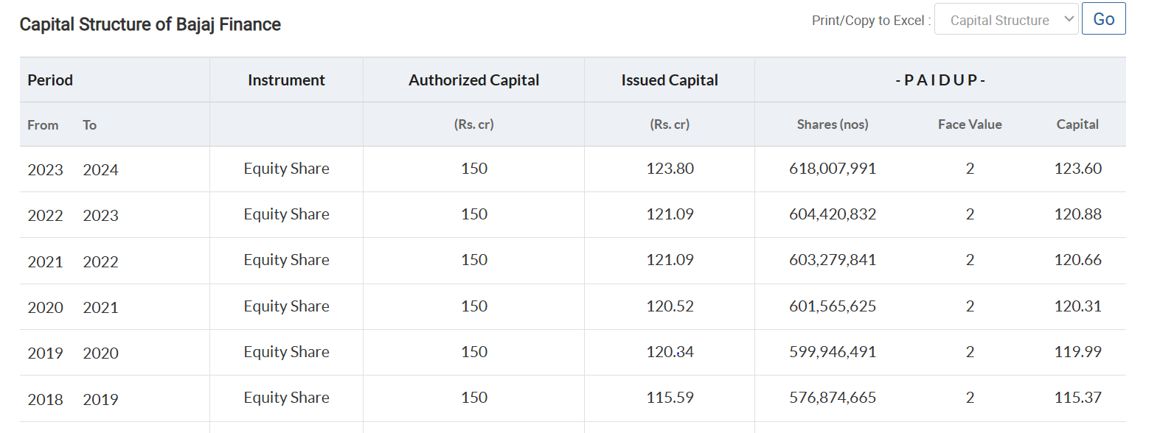Click the 2018 period cell
This screenshot has width=1160, height=433.
45,399
